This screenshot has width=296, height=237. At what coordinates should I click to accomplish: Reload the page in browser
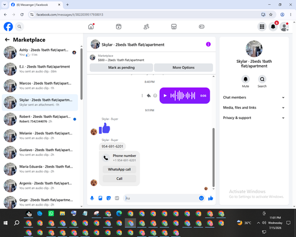[x=22, y=14]
